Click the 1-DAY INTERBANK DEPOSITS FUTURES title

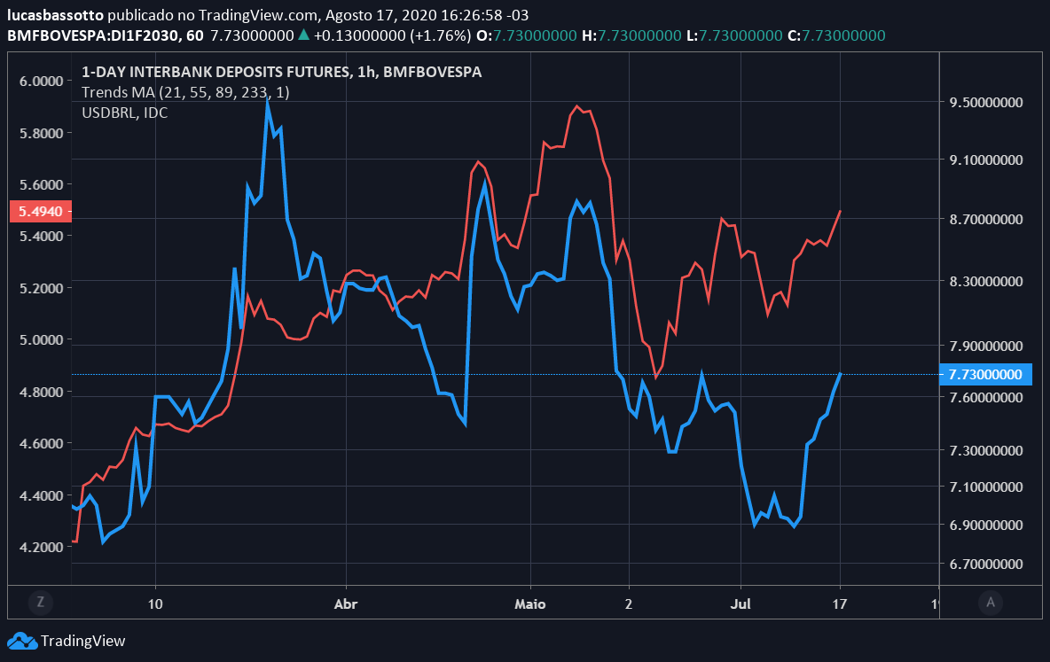[x=281, y=72]
